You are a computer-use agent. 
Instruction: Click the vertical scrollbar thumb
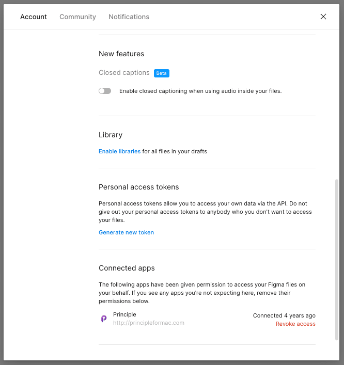337,260
